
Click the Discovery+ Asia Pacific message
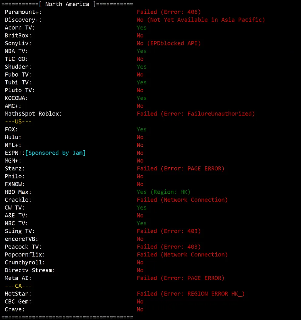(x=201, y=20)
